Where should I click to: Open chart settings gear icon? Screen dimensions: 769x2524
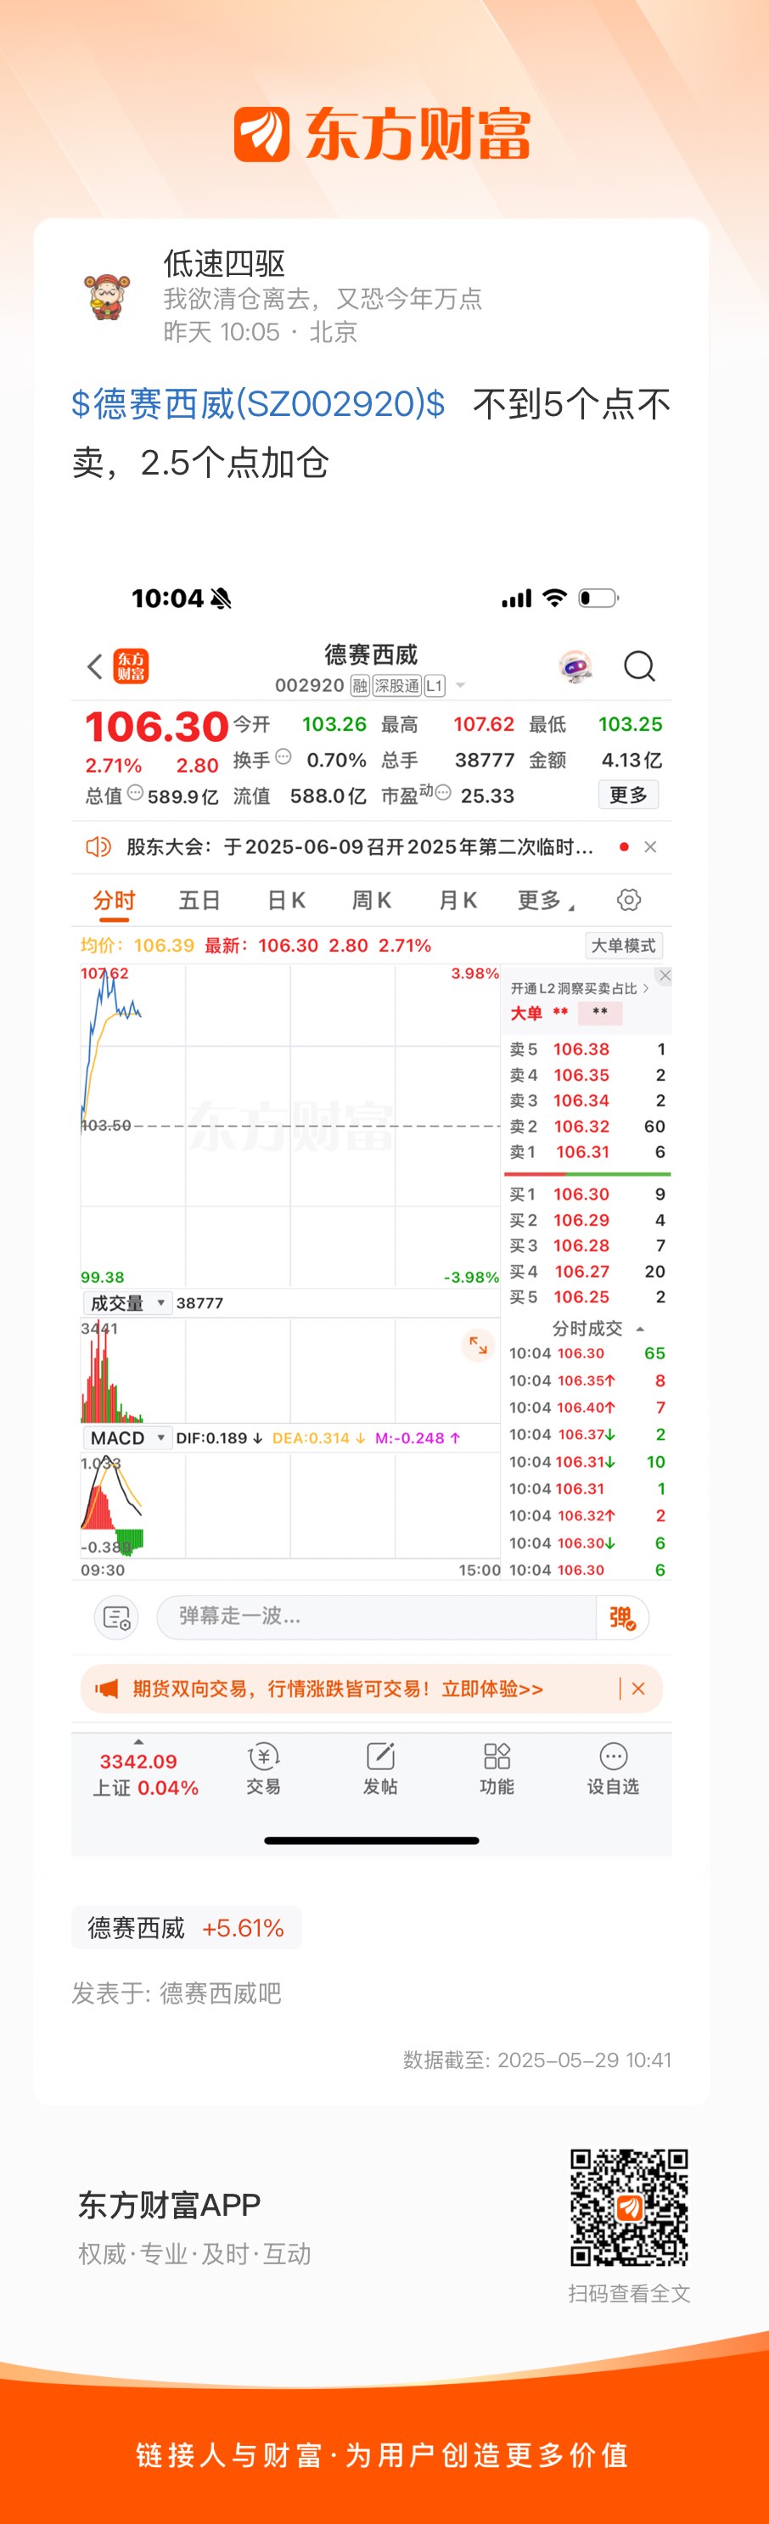click(629, 899)
